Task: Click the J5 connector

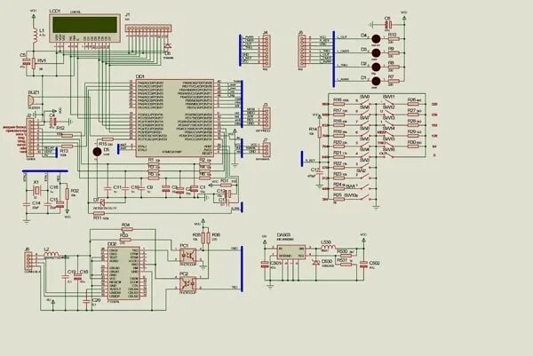Action: 301,51
